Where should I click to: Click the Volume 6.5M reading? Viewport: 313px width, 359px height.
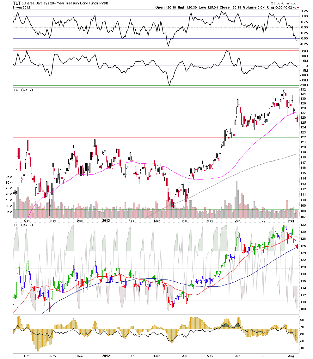(254, 7)
